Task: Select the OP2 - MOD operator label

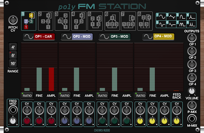Action: (x=82, y=37)
